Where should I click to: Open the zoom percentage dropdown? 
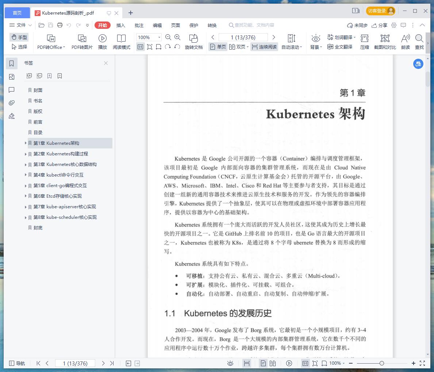pyautogui.click(x=159, y=37)
